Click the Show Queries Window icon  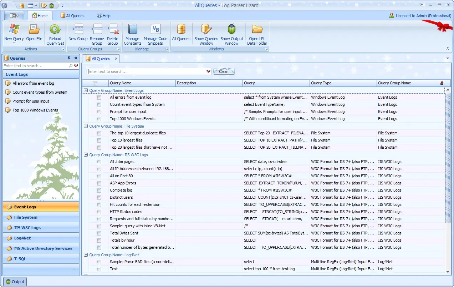(x=206, y=29)
